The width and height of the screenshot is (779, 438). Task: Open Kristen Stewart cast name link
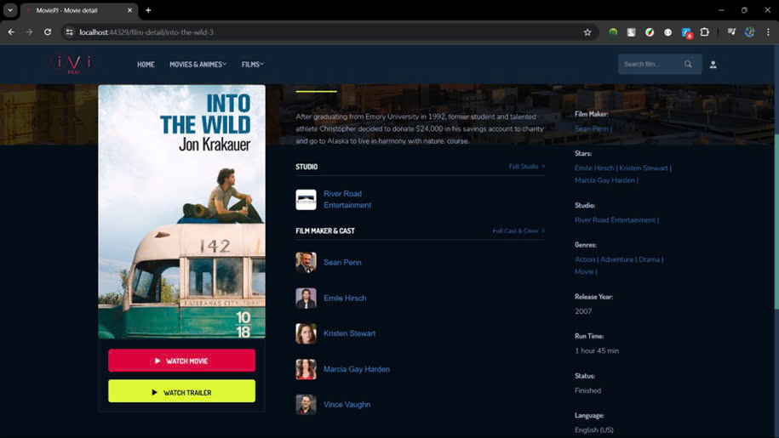click(349, 333)
